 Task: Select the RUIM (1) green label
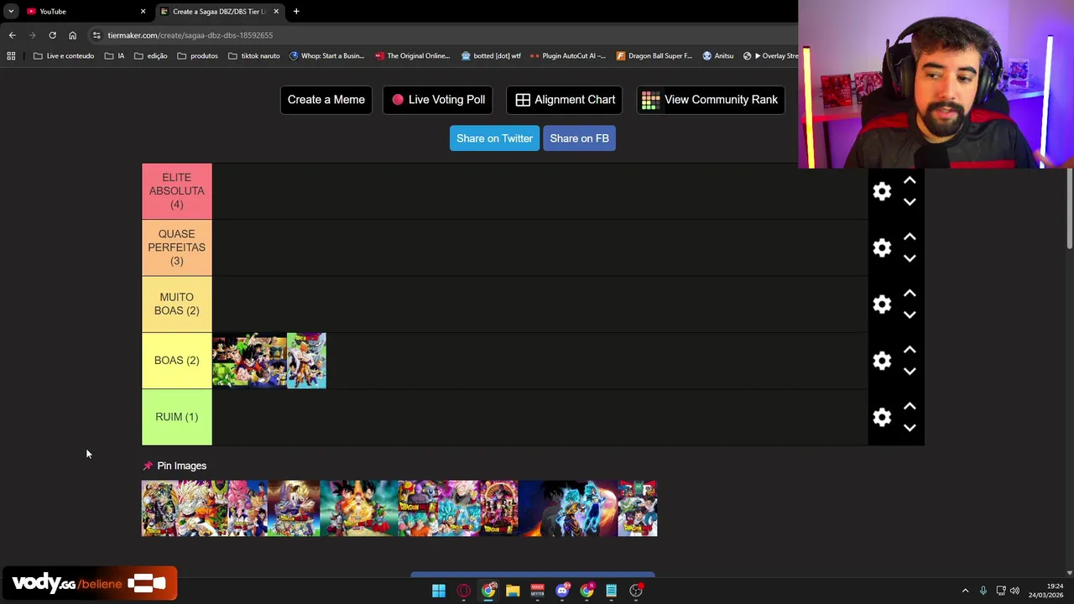pyautogui.click(x=177, y=417)
